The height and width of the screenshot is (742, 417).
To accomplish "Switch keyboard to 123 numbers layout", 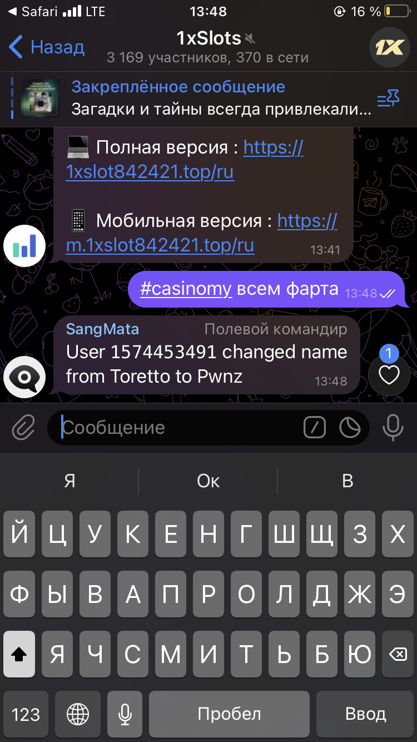I will click(26, 714).
